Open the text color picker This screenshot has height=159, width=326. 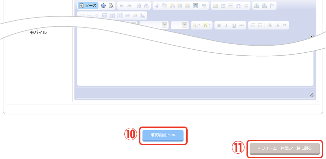(196, 25)
